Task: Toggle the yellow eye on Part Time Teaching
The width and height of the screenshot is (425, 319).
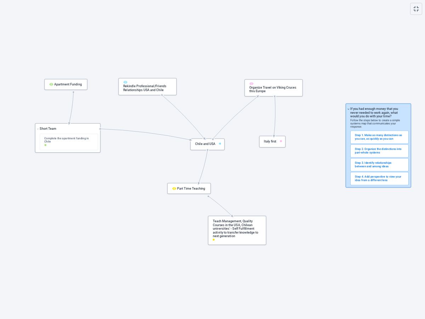Action: pyautogui.click(x=174, y=189)
